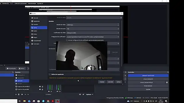
Task: Click the Filtros button
Action: [22, 68]
